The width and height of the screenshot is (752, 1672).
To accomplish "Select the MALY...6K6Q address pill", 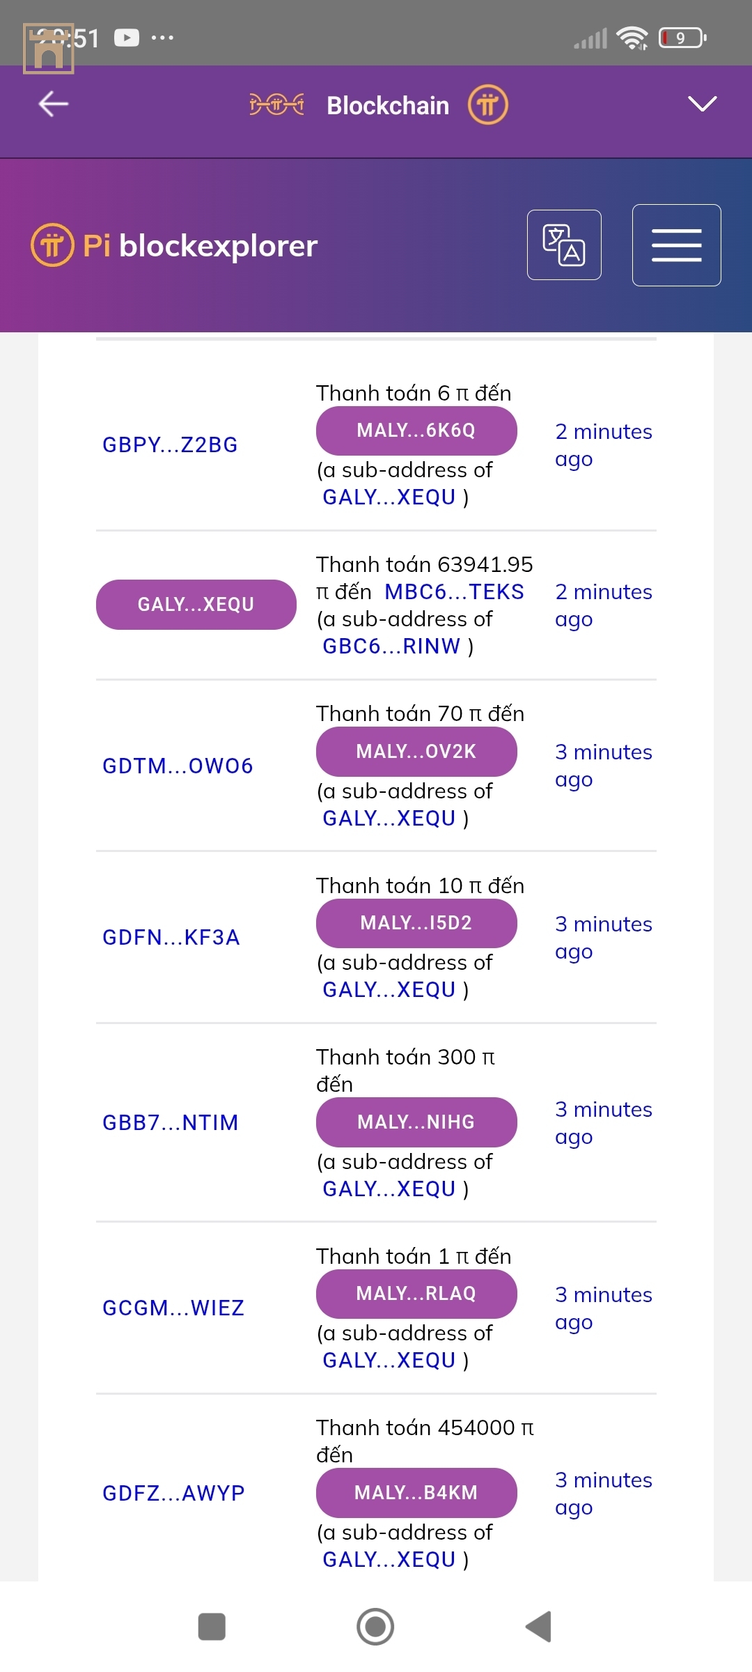I will tap(416, 431).
